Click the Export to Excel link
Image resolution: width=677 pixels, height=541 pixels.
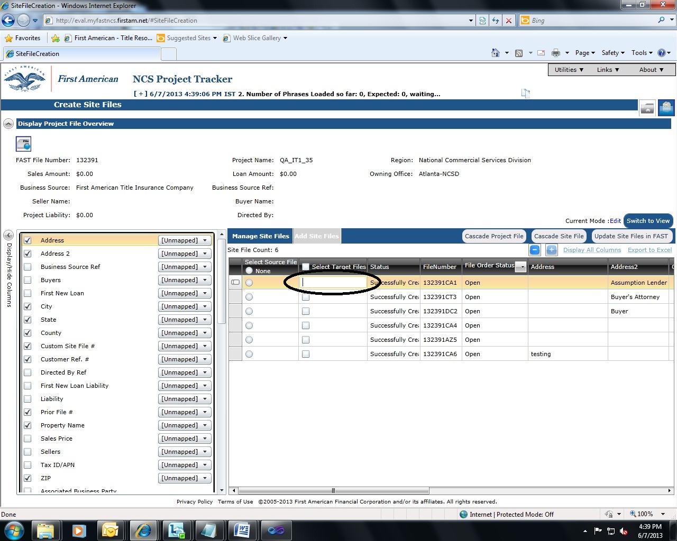pyautogui.click(x=649, y=250)
